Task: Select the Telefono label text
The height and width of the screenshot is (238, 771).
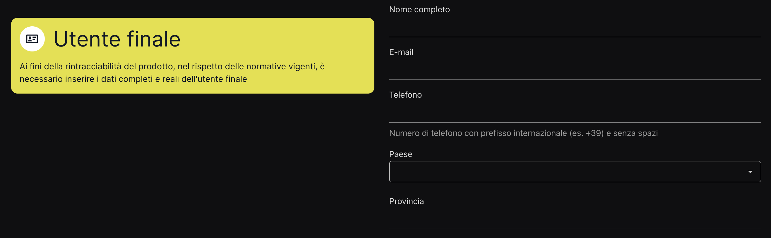Action: tap(405, 95)
